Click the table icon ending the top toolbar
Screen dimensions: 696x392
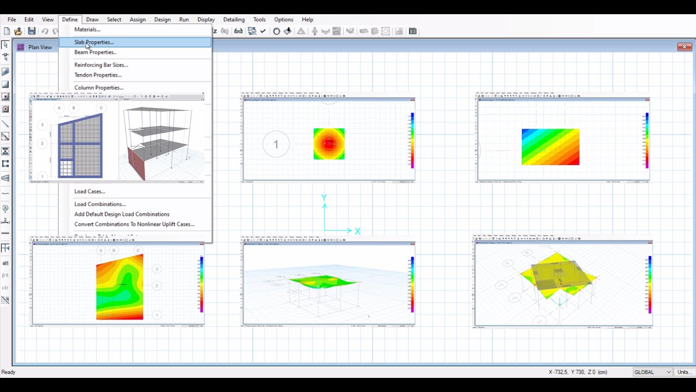click(413, 31)
